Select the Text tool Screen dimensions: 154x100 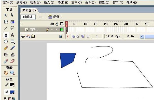click(12, 35)
